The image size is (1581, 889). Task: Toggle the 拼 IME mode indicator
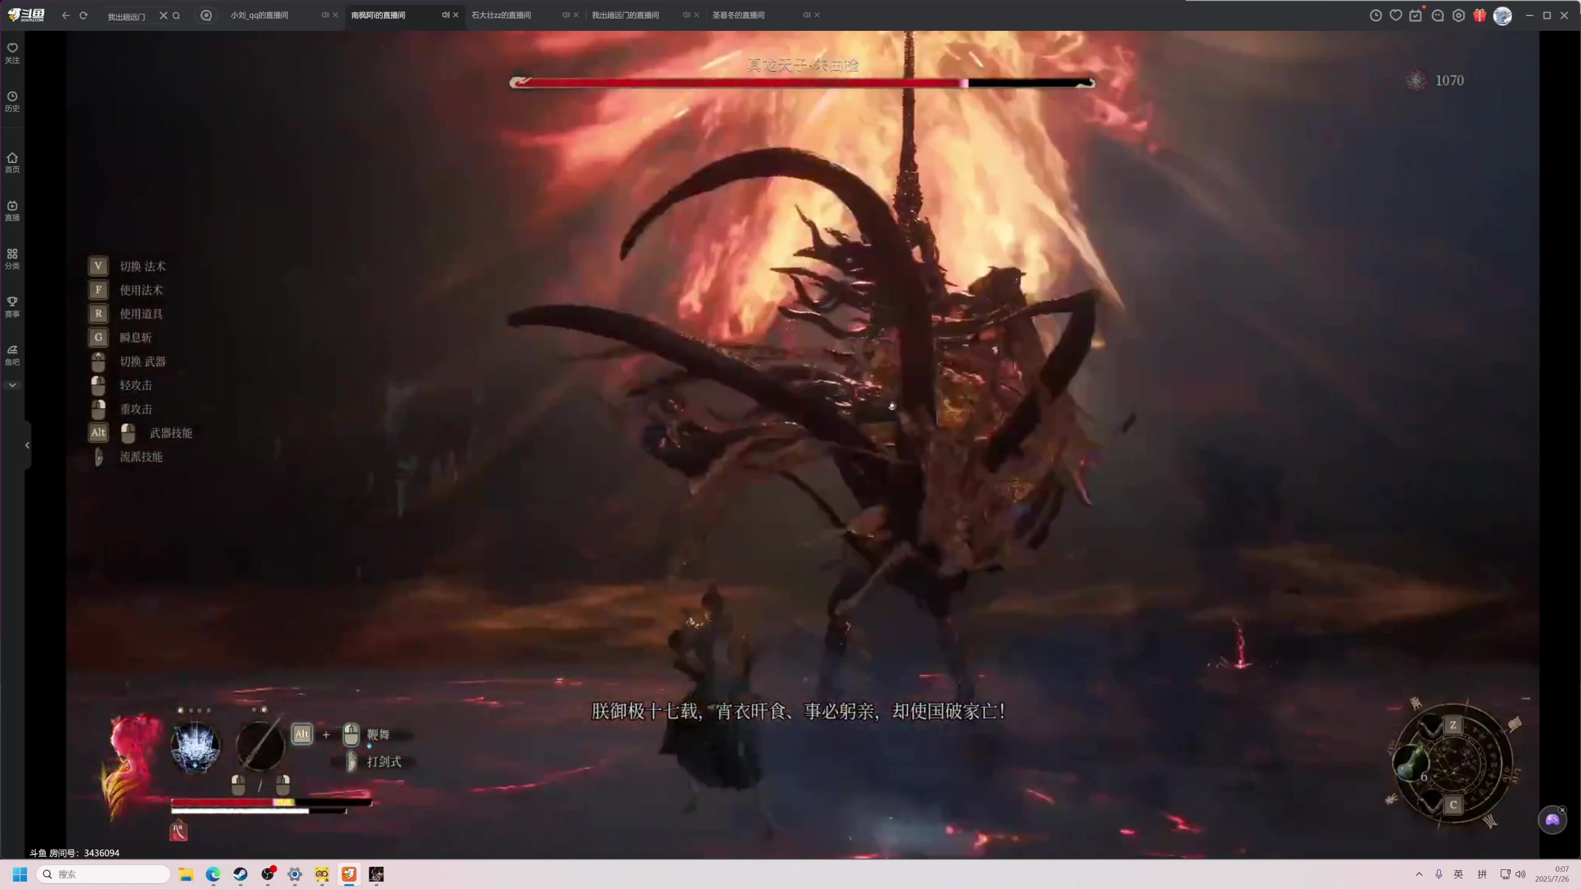(x=1482, y=874)
